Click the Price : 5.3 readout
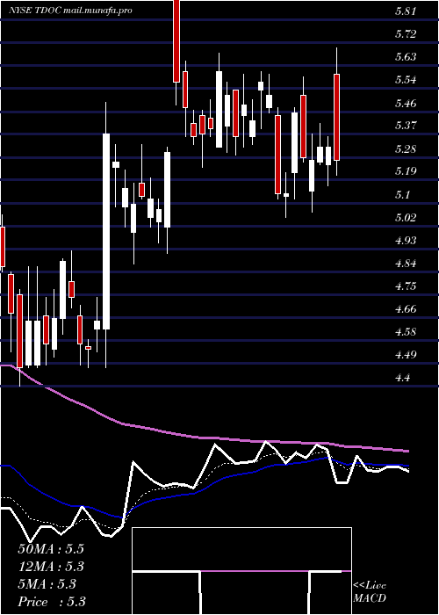439x615 pixels. click(x=52, y=602)
